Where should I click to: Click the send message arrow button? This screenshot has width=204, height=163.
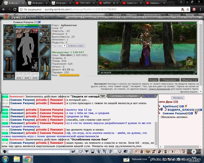(73, 151)
